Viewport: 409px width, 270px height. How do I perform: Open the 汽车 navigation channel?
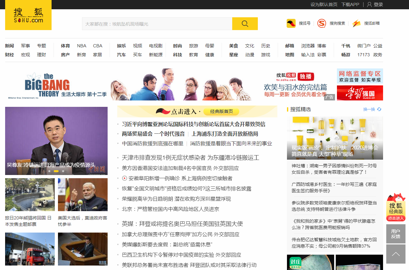tap(122, 55)
